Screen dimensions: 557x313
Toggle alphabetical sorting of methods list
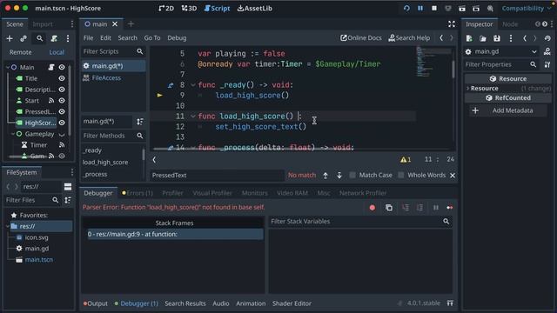coord(140,122)
